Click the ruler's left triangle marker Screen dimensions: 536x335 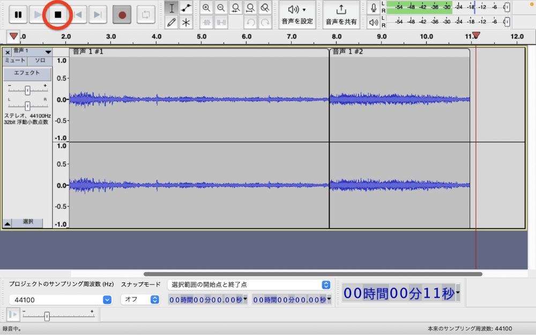[13, 36]
